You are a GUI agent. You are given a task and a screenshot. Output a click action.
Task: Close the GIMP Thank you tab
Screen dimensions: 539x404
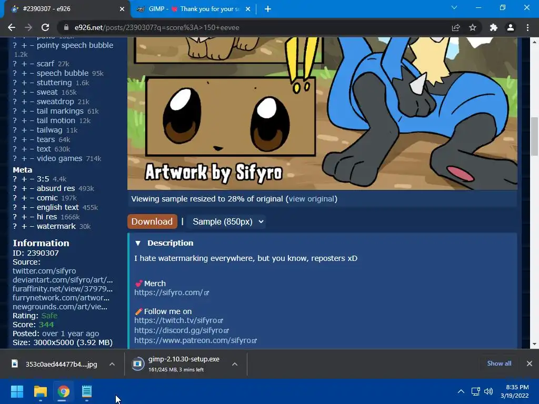[x=248, y=9]
